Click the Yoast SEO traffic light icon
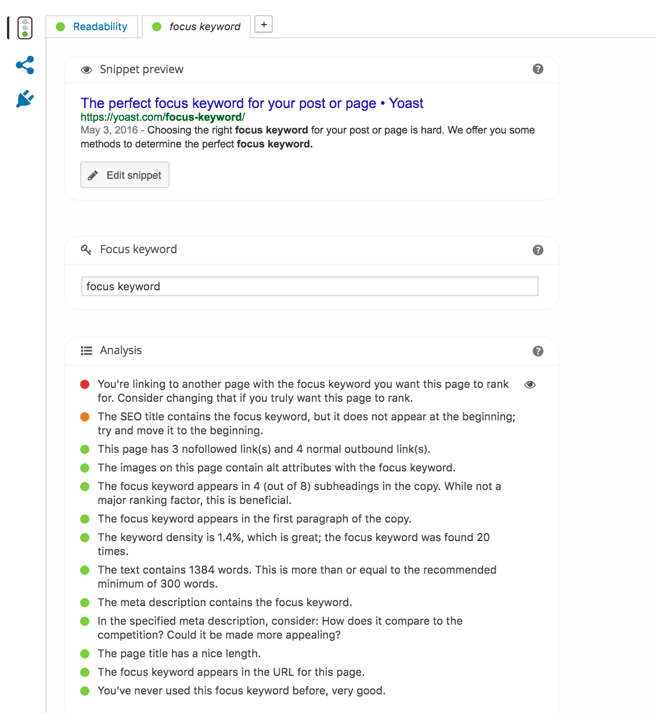This screenshot has width=656, height=713. 24,27
